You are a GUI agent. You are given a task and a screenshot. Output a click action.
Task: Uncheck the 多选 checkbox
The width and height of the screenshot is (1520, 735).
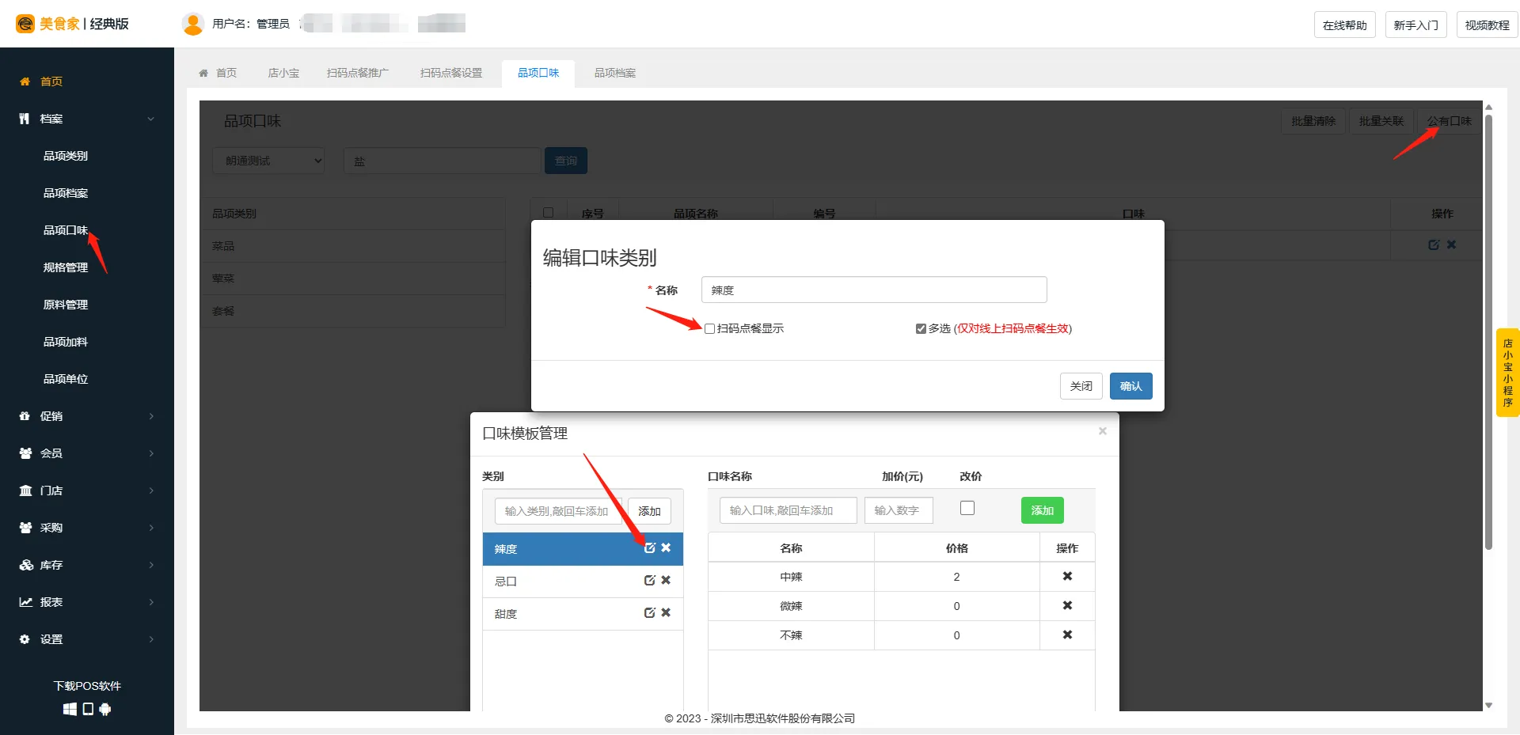pos(921,329)
